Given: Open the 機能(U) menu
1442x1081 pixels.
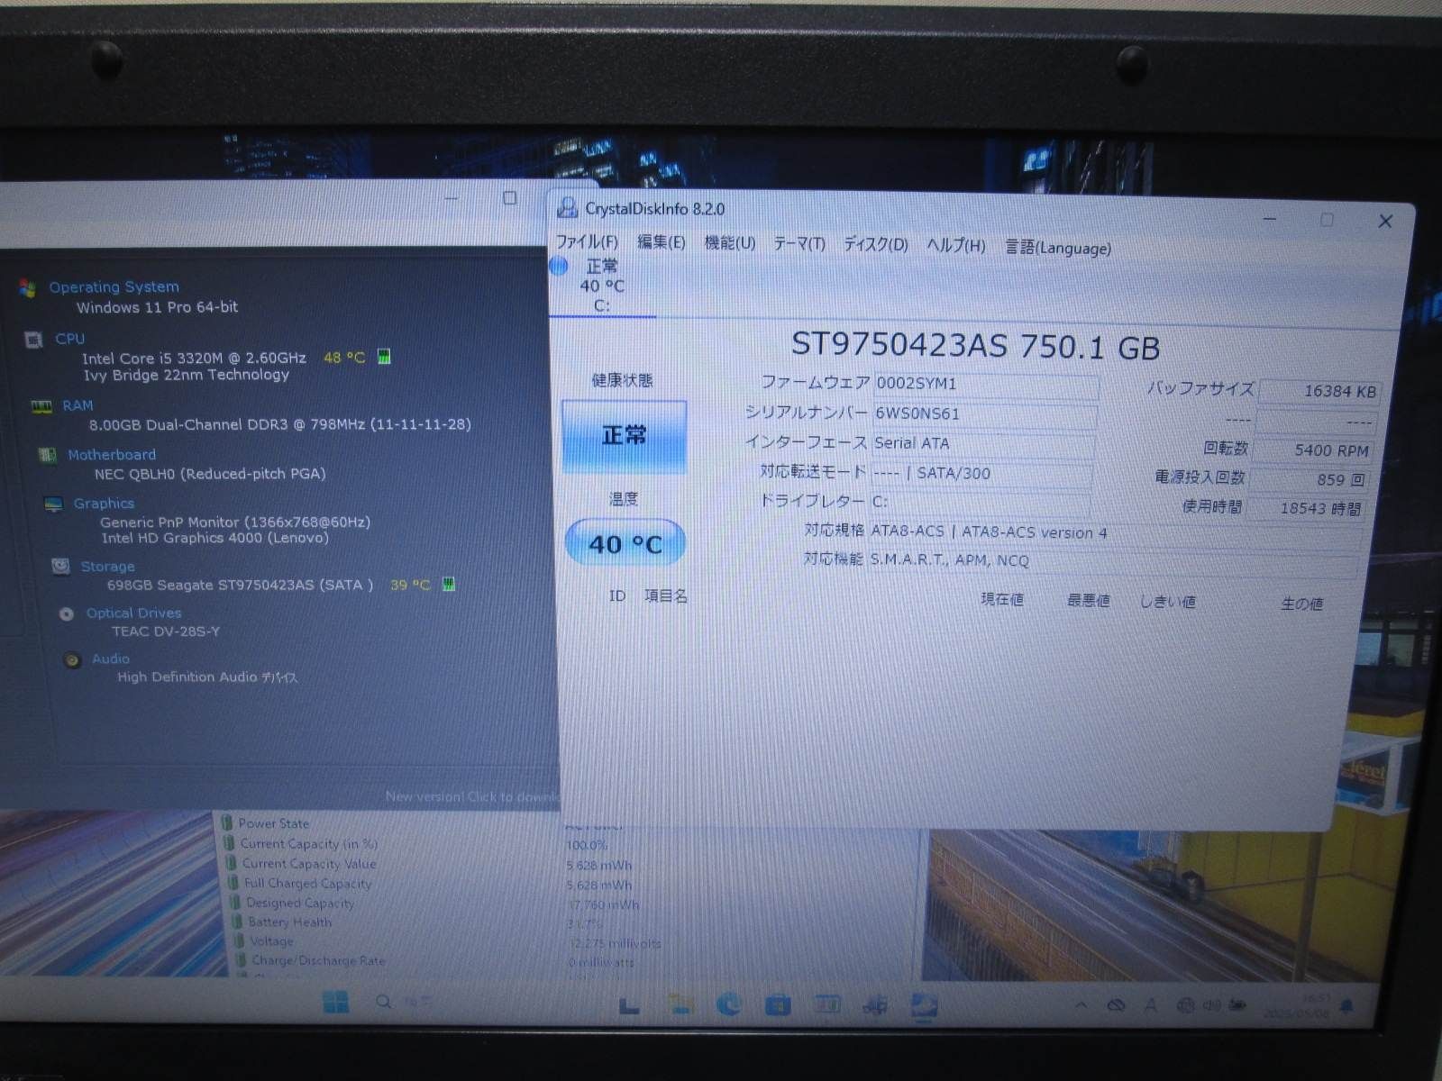Looking at the screenshot, I should point(729,243).
